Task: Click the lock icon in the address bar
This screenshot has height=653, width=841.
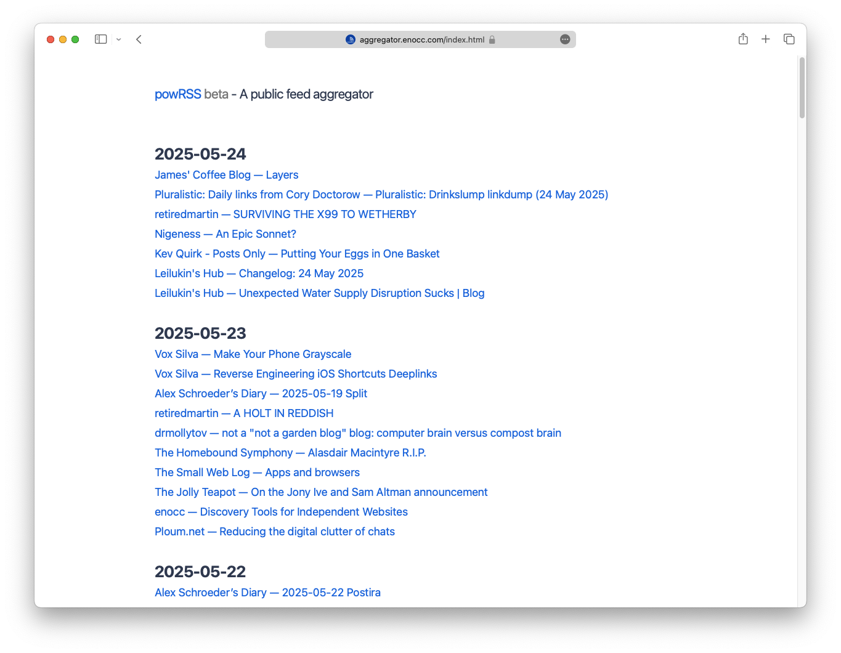Action: (492, 40)
